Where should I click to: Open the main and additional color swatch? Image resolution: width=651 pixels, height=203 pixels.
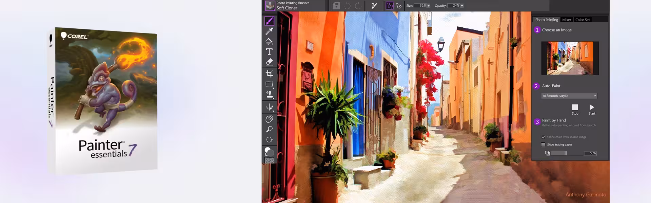(269, 151)
